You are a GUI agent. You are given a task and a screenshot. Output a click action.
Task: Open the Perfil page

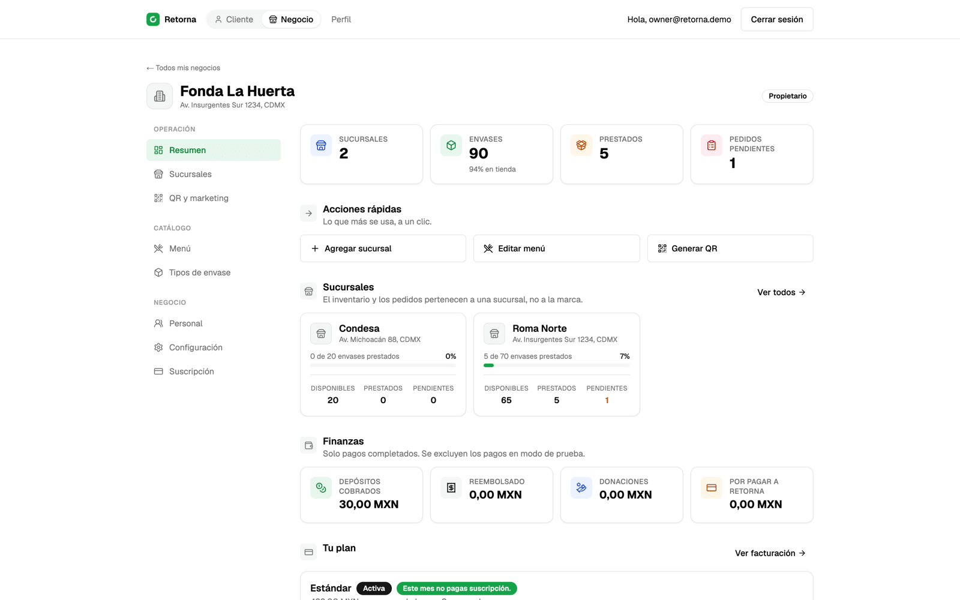coord(341,19)
